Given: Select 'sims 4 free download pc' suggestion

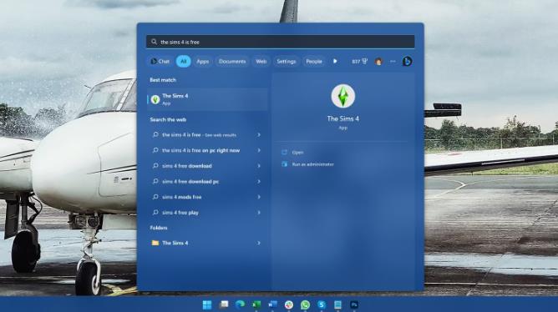Looking at the screenshot, I should tap(207, 182).
